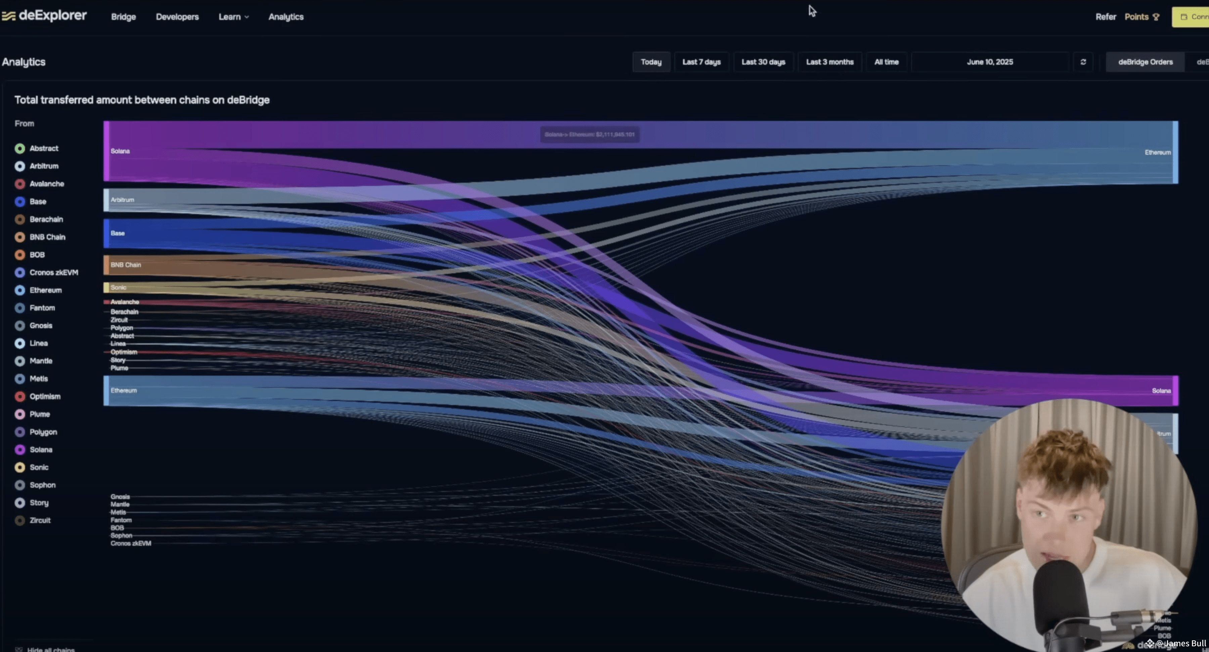Image resolution: width=1209 pixels, height=652 pixels.
Task: Click the Ethereum destination bar on the right
Action: [x=1176, y=152]
